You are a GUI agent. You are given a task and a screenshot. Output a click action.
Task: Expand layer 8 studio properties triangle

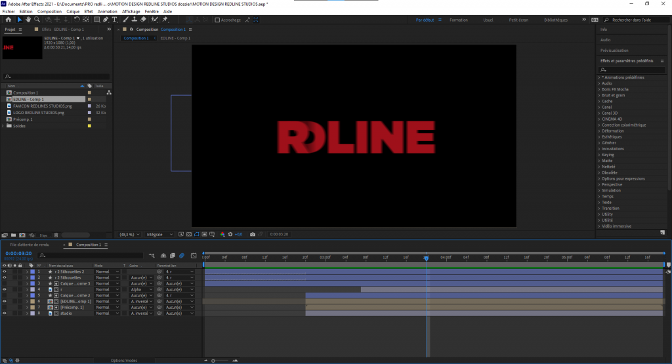pos(26,313)
